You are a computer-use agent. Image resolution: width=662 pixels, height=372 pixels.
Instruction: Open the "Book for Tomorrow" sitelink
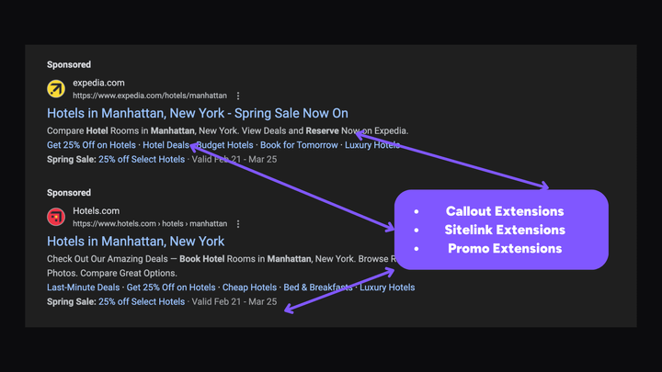click(x=299, y=145)
